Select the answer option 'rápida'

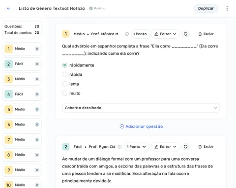pyautogui.click(x=72, y=74)
